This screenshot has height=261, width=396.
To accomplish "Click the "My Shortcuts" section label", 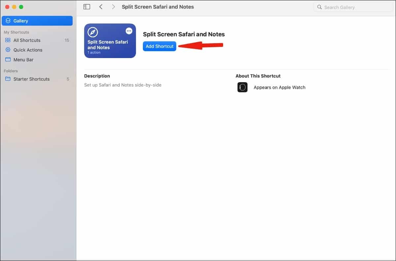I will click(16, 32).
